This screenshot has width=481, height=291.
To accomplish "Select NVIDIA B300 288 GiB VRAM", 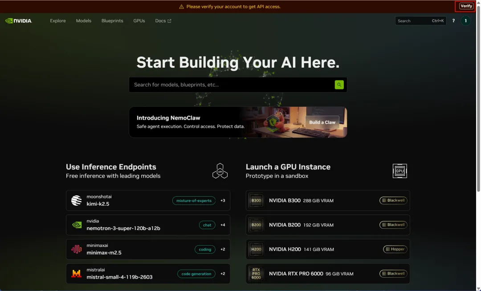I will click(x=328, y=200).
